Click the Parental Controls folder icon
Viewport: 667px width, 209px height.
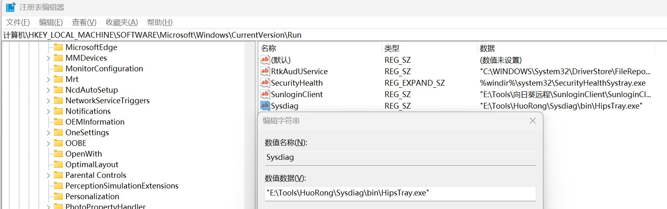[x=58, y=175]
